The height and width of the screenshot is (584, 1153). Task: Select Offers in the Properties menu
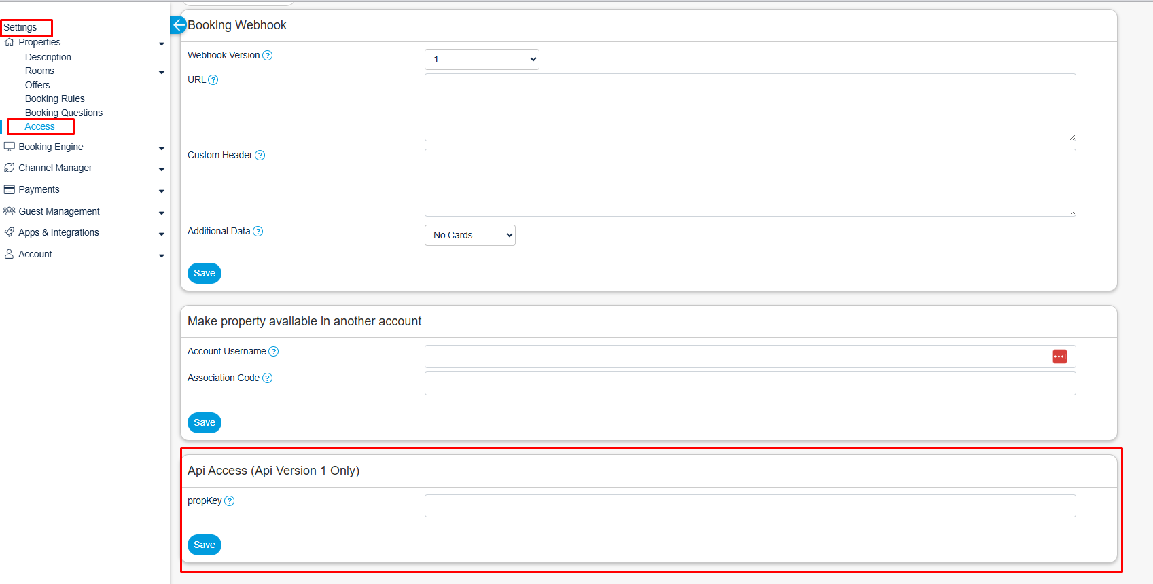click(37, 85)
